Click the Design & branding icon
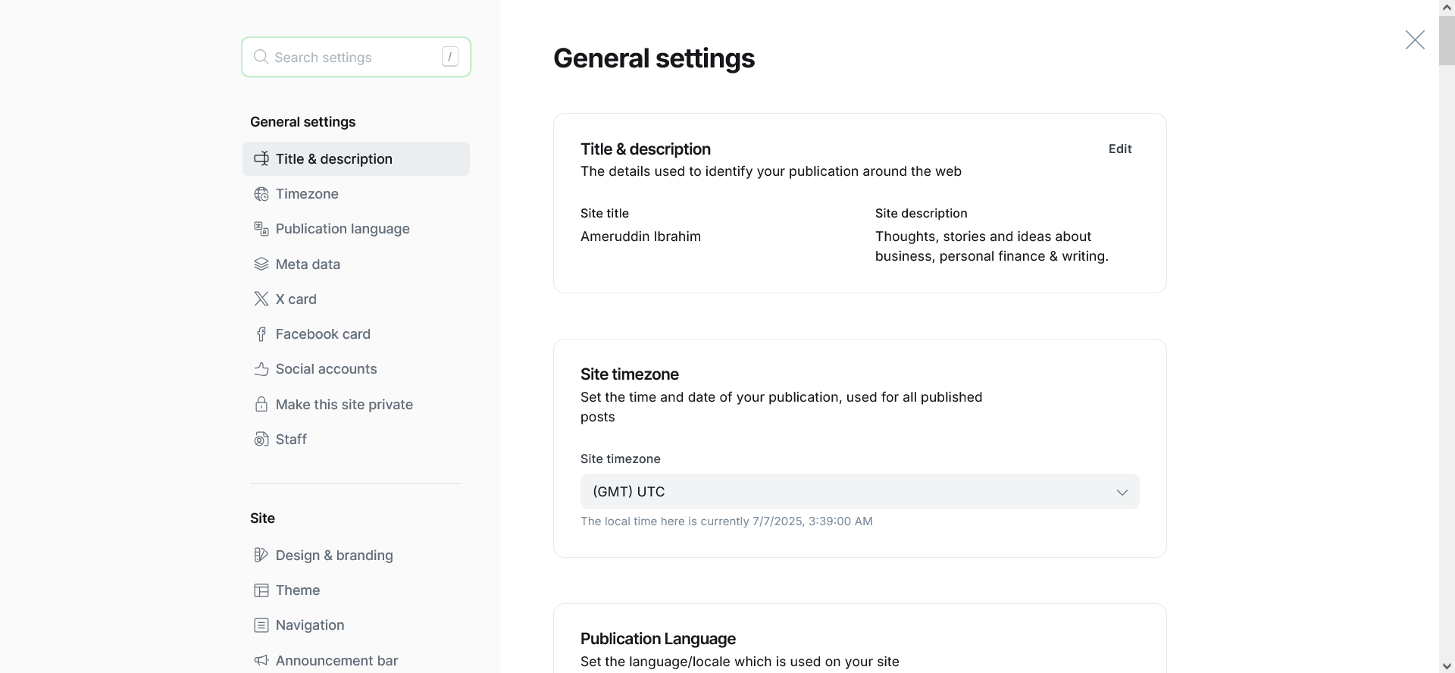 click(261, 556)
